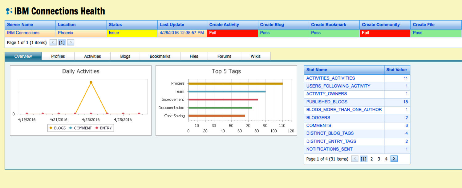Switch to the Forums tab
Viewport: 462px width, 188px height.
point(224,56)
